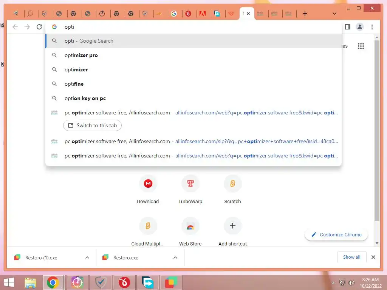Open File Explorer from the taskbar
387x290 pixels.
tap(30, 282)
